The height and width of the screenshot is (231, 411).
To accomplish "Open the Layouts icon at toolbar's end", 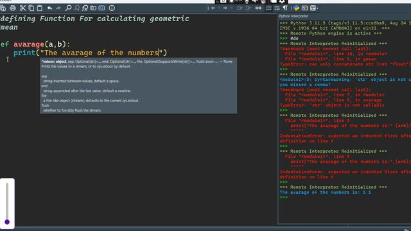I will point(313,8).
